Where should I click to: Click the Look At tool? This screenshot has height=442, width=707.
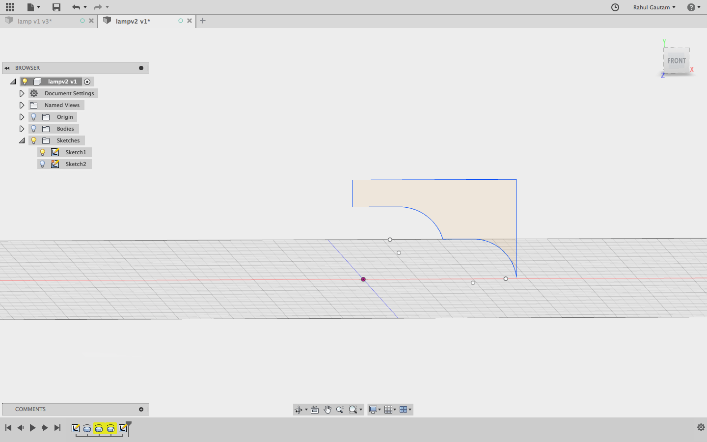coord(315,410)
